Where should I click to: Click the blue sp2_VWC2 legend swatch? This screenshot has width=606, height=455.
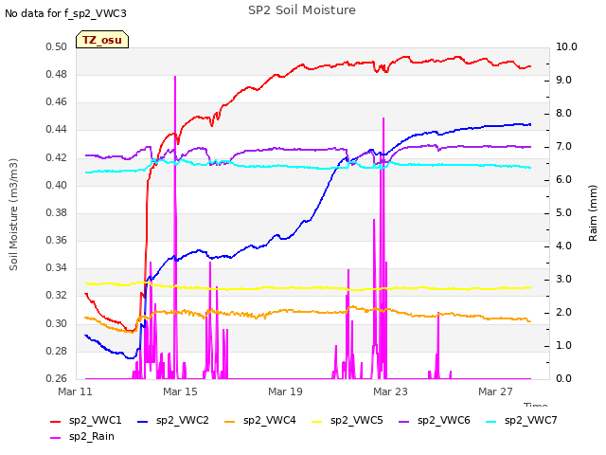click(x=143, y=421)
